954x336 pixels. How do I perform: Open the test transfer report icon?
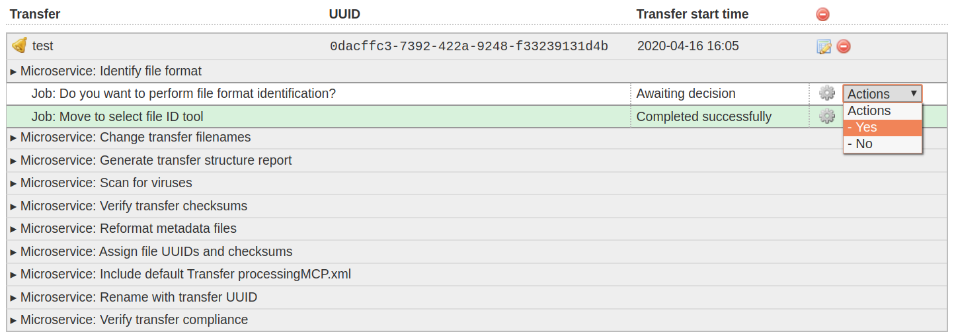tap(824, 46)
